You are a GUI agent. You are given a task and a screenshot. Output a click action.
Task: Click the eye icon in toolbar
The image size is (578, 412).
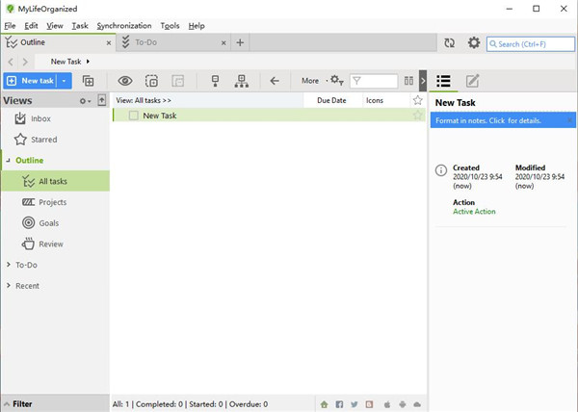tap(124, 81)
